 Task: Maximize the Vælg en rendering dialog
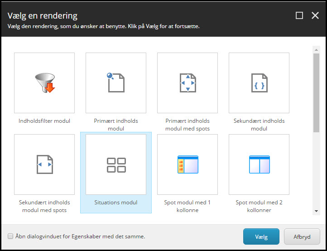click(x=299, y=15)
